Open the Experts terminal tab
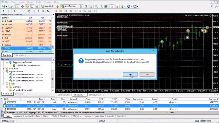The image size is (219, 123). point(110,116)
